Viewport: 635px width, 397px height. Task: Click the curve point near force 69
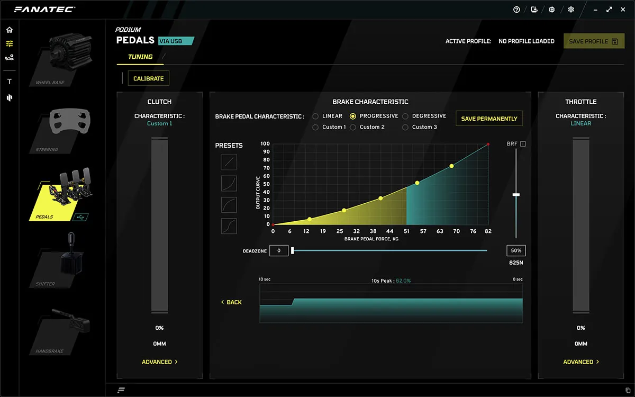pos(451,166)
